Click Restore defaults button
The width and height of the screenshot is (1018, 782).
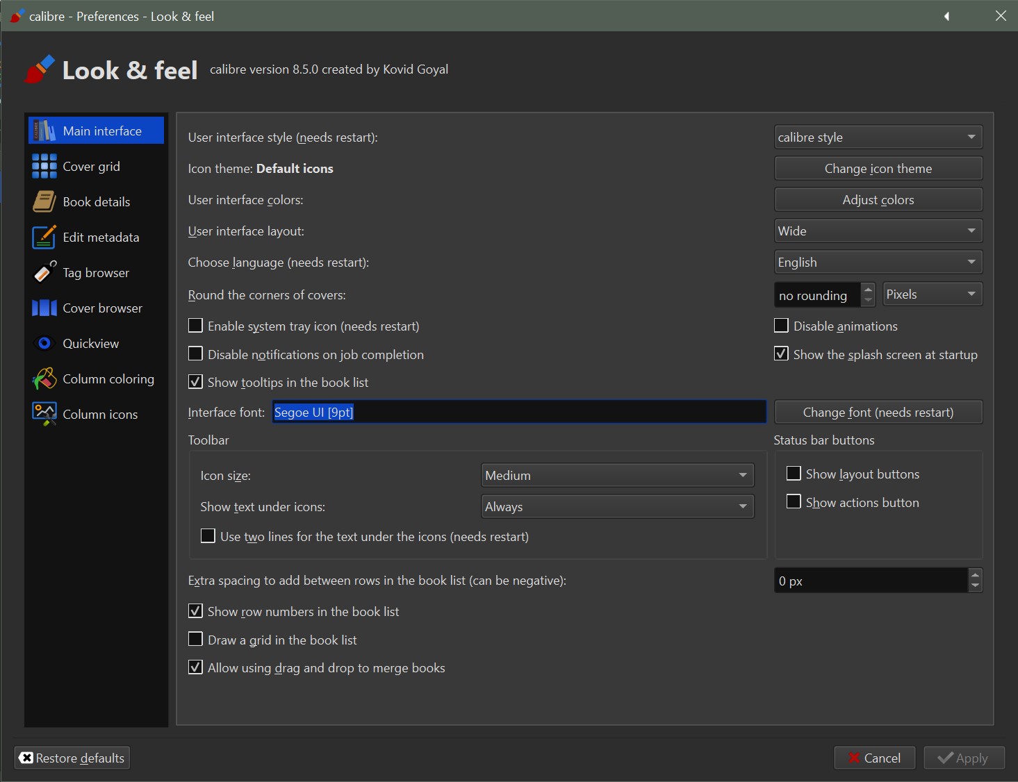point(72,758)
